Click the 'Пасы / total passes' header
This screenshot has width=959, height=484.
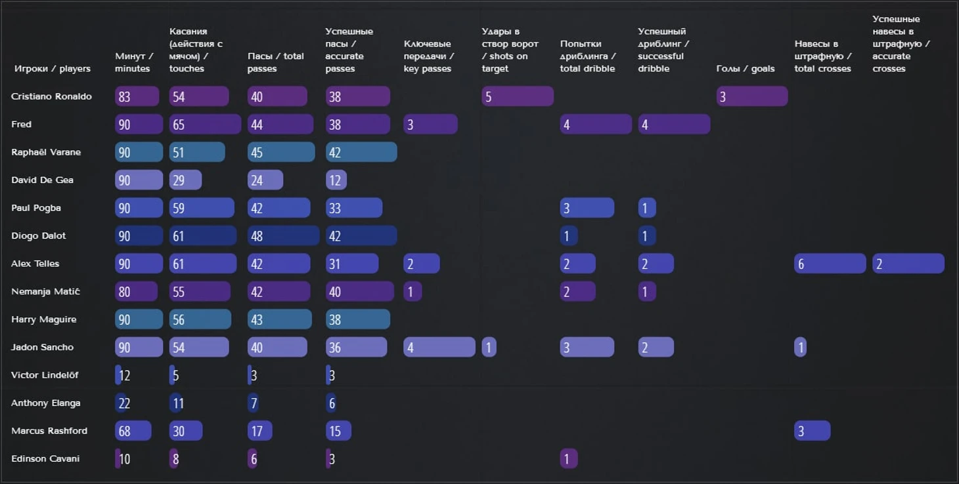point(276,62)
